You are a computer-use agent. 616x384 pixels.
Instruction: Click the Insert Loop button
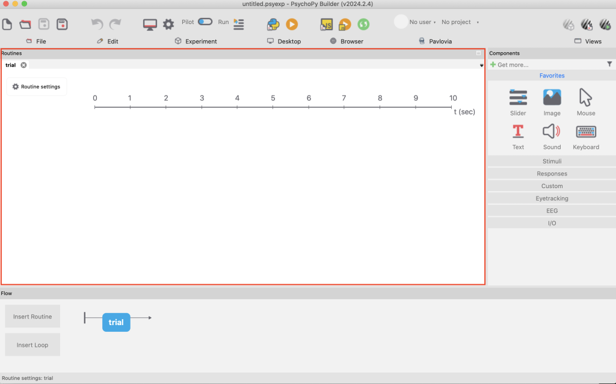pos(32,345)
